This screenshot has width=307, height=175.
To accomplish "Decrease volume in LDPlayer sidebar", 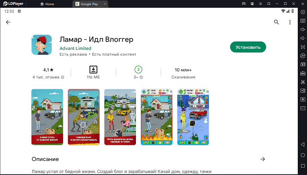I will click(x=303, y=38).
